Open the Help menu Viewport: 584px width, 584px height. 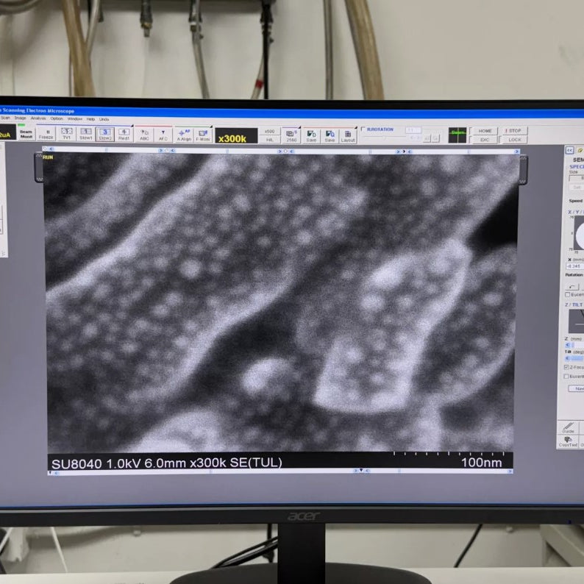point(91,119)
